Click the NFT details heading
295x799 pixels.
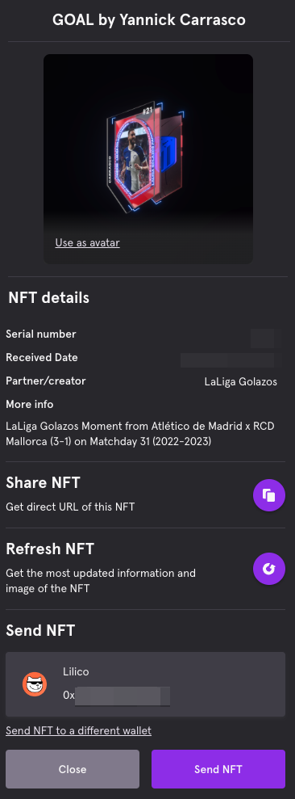tap(49, 297)
